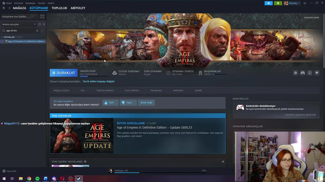Open Windows Start menu
325x182 pixels.
pyautogui.click(x=4, y=179)
